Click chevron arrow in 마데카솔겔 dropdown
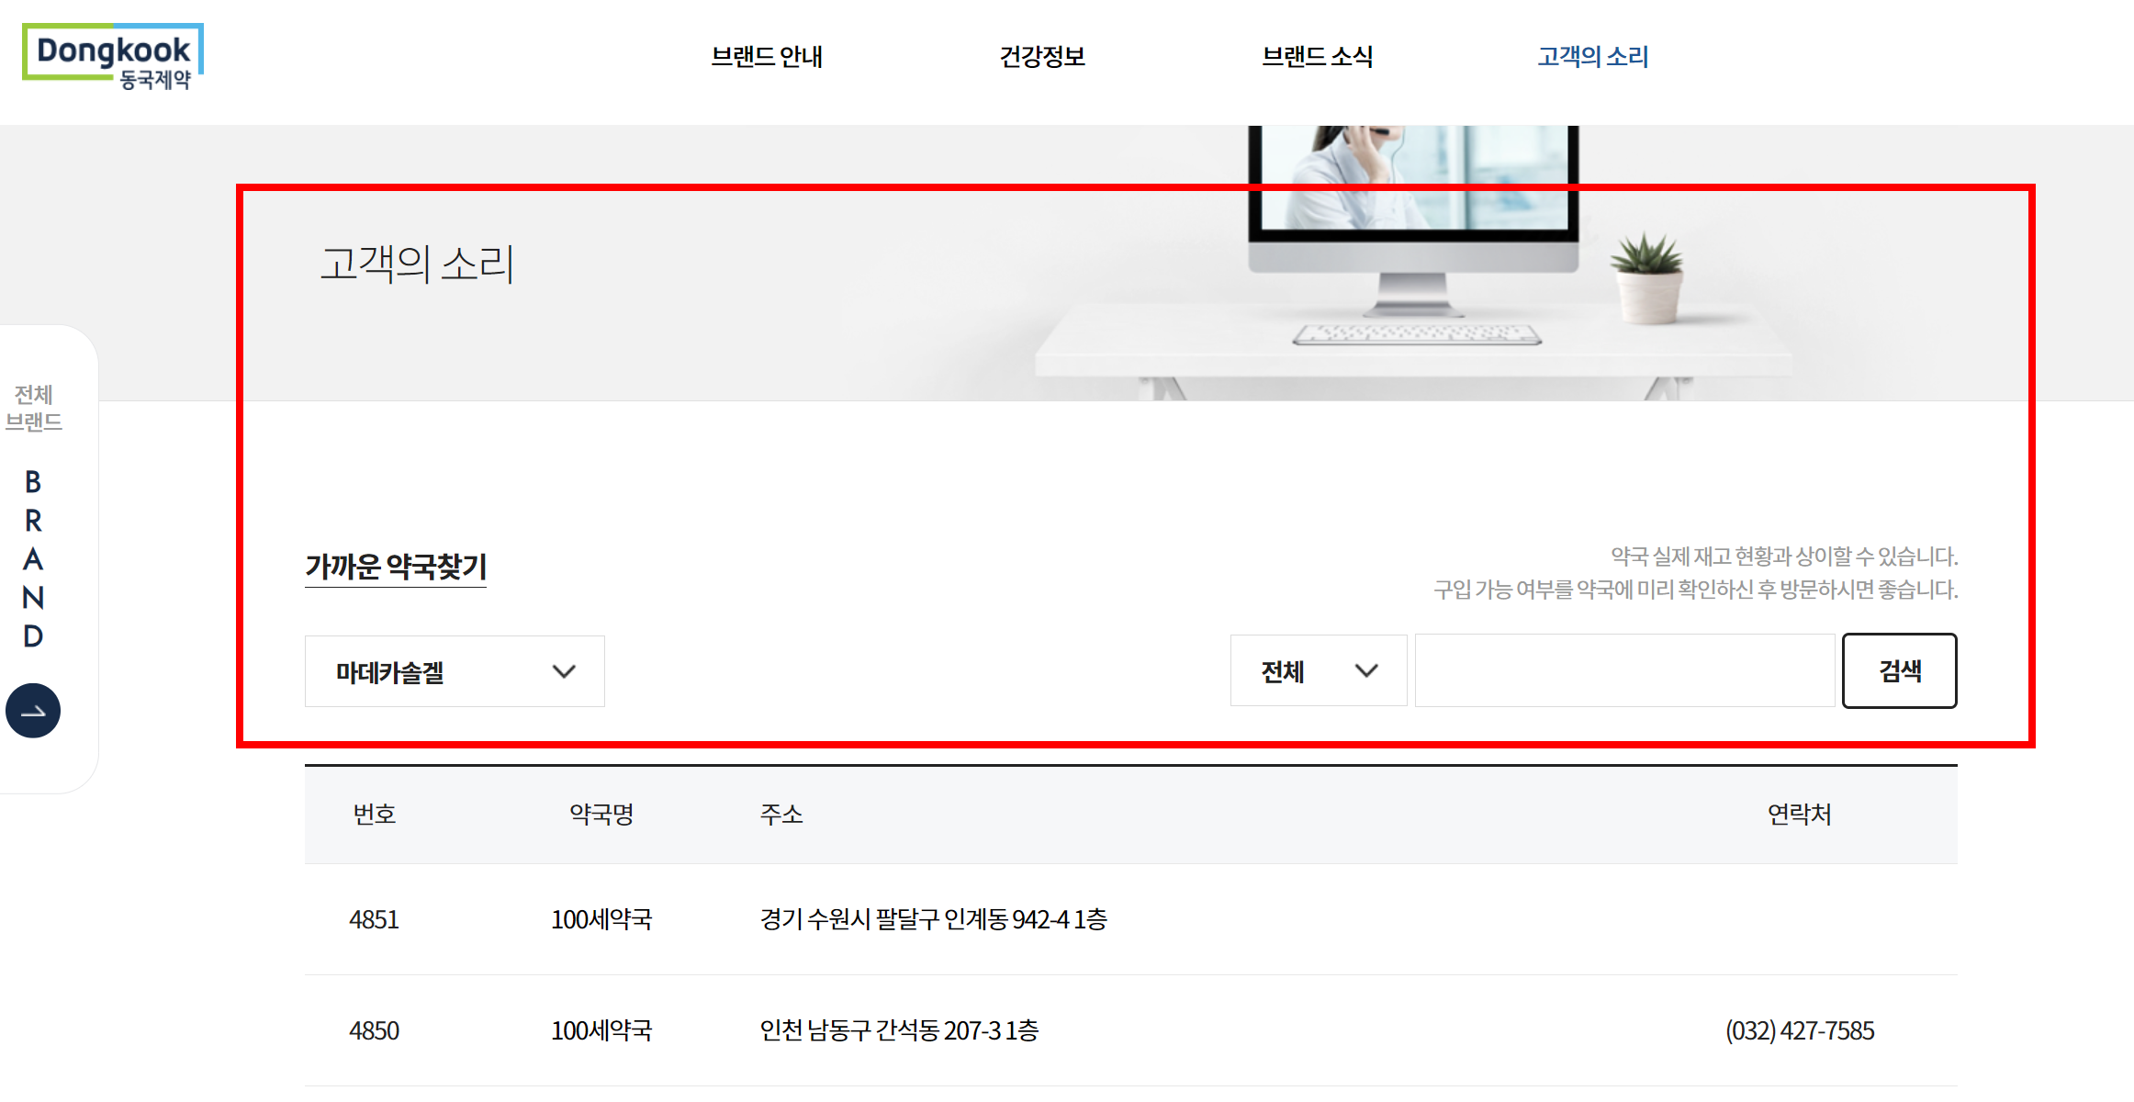The width and height of the screenshot is (2134, 1102). (564, 671)
